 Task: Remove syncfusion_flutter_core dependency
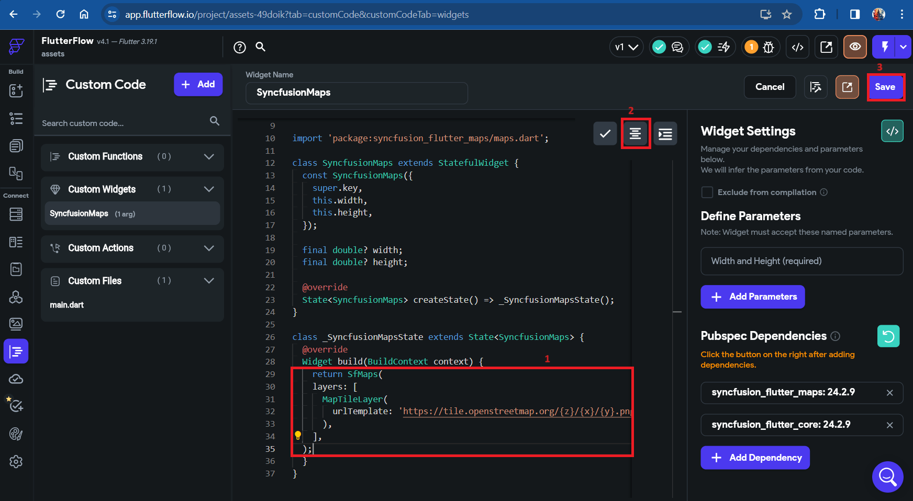889,425
